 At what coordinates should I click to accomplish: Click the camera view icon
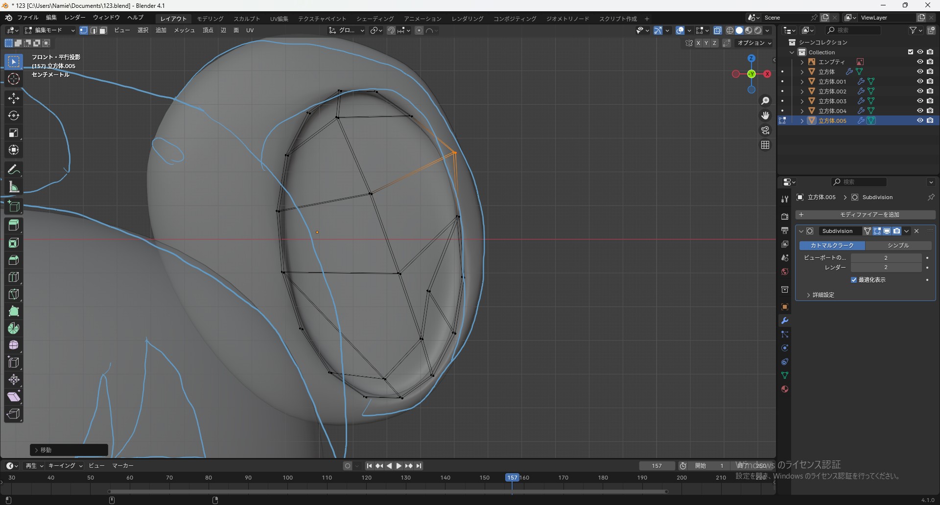[x=765, y=130]
